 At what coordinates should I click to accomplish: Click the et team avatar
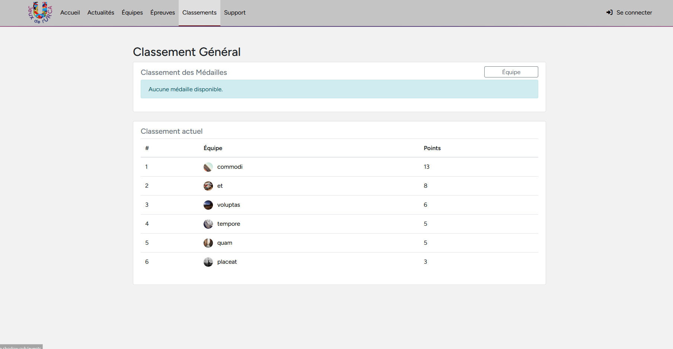(x=208, y=186)
